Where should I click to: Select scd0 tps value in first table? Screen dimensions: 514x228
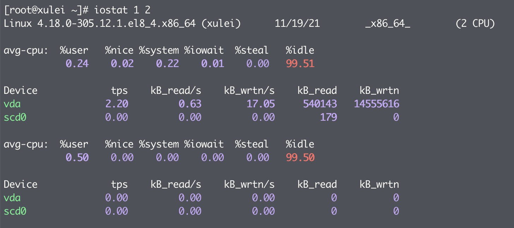pos(116,118)
